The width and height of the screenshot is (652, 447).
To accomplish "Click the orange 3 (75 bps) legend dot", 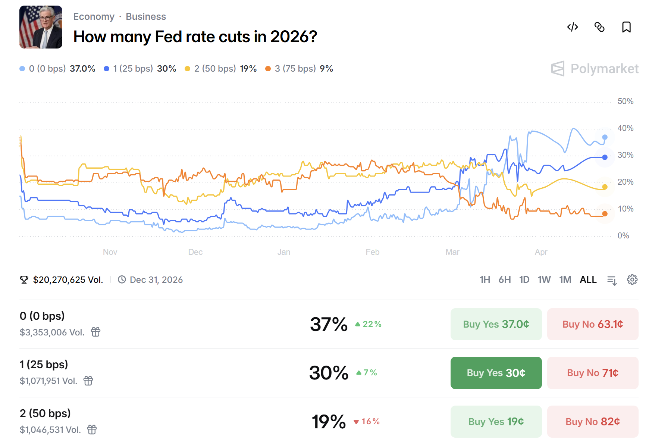I will pyautogui.click(x=268, y=69).
